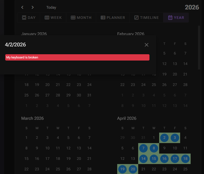204x174 pixels.
Task: Select January 31 in January grid
Action: click(89, 95)
